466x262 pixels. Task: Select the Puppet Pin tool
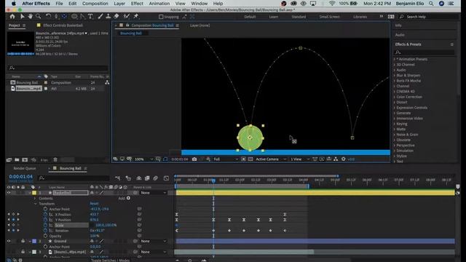136,17
